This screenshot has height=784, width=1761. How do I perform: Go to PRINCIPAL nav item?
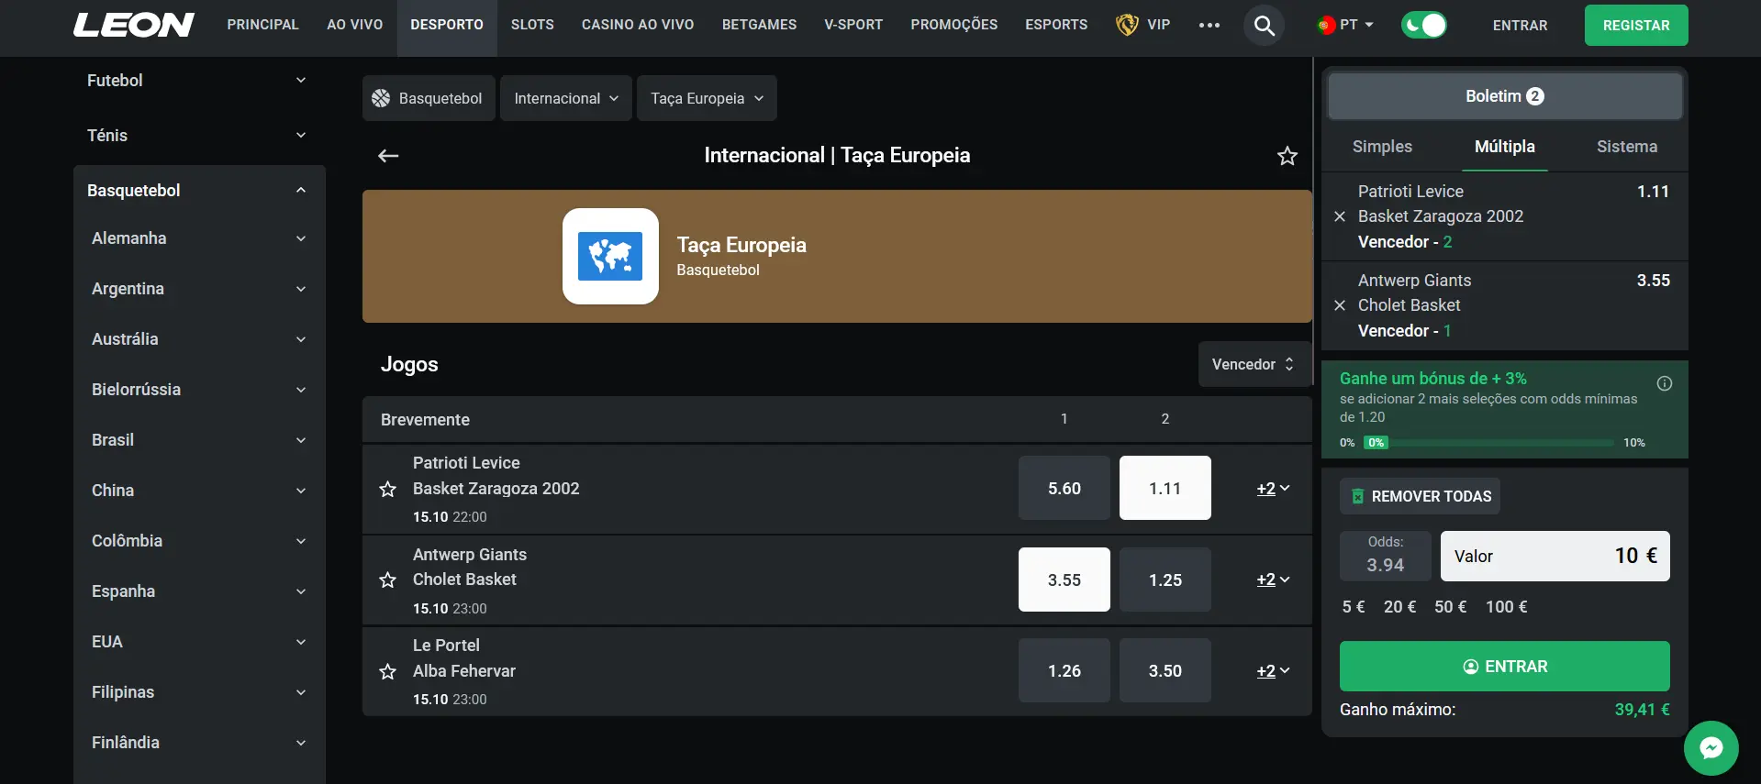click(263, 25)
